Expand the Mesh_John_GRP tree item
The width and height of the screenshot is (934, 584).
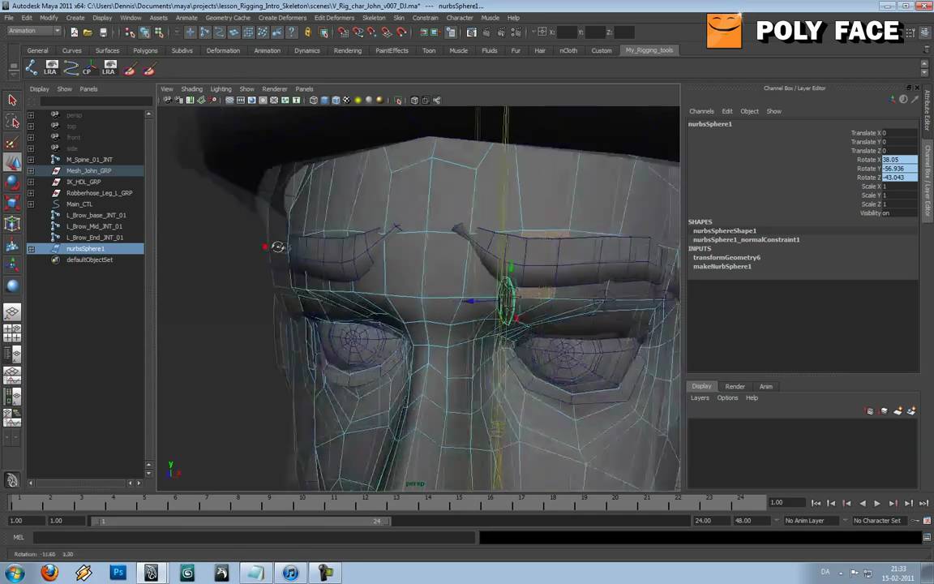(x=31, y=170)
